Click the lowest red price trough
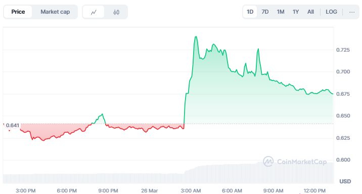Image resolution: width=362 pixels, height=194 pixels. [x=43, y=140]
